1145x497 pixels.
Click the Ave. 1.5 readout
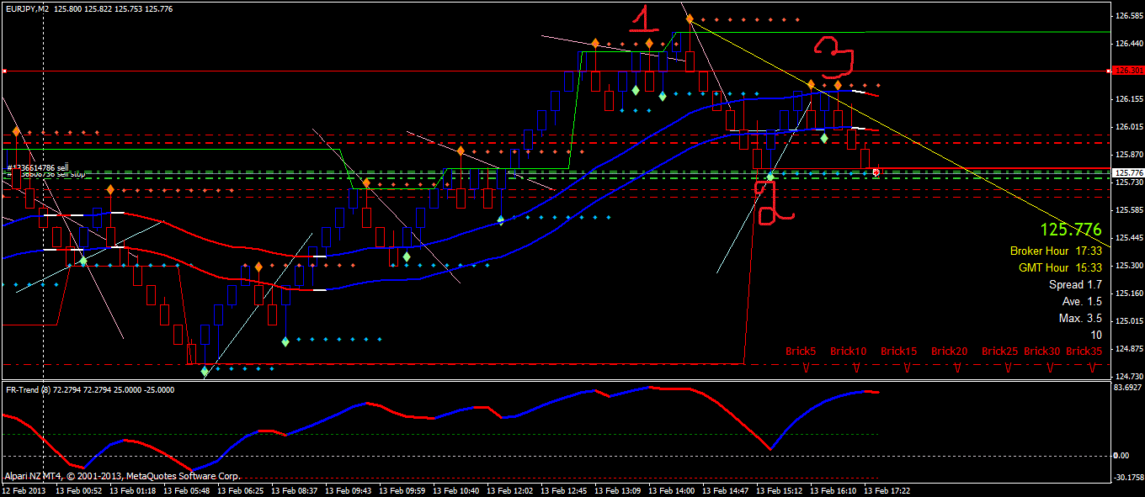click(1082, 301)
